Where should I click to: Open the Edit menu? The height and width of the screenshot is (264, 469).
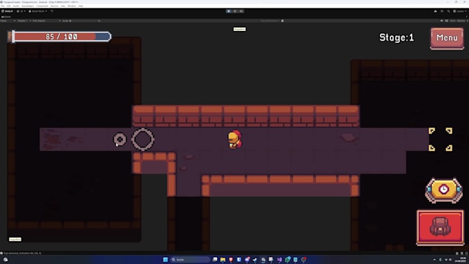click(8, 6)
